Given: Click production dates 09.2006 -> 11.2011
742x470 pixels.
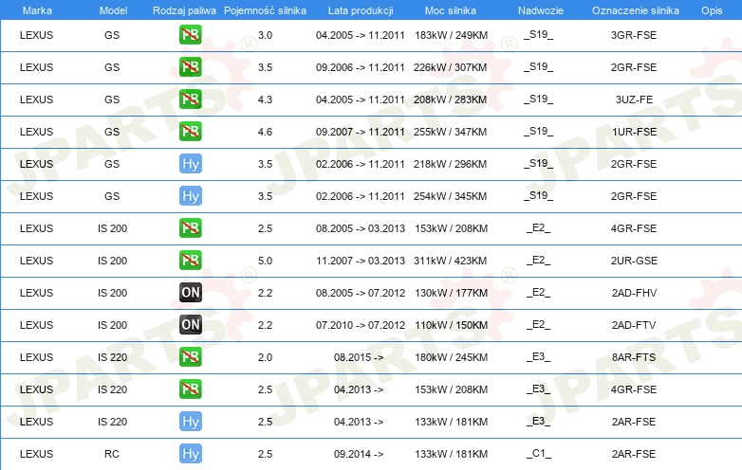Looking at the screenshot, I should pyautogui.click(x=361, y=67).
